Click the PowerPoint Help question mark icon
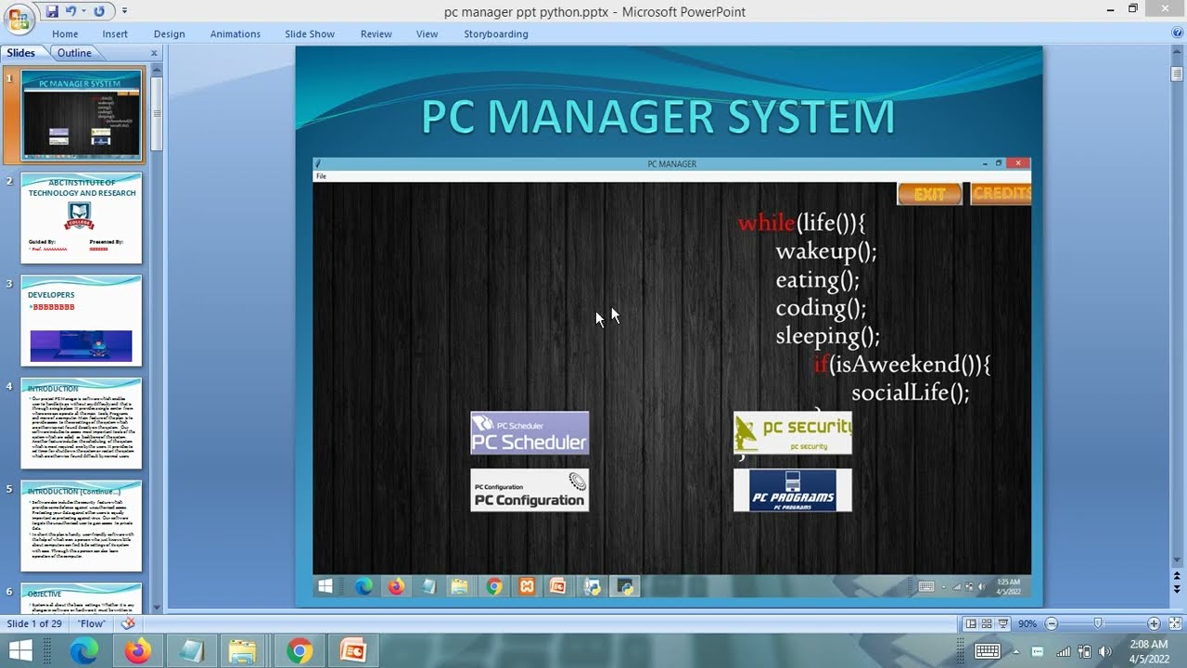This screenshot has height=668, width=1187. [1177, 32]
